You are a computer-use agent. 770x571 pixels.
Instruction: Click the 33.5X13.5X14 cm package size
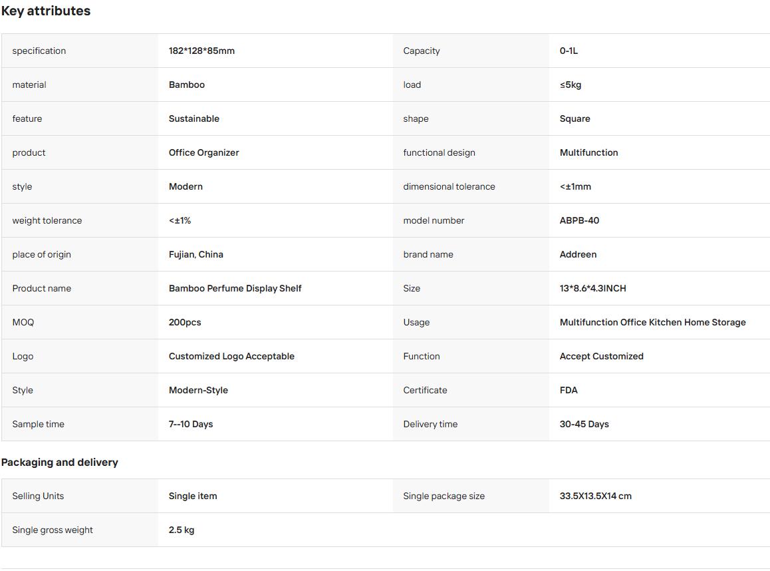point(595,496)
